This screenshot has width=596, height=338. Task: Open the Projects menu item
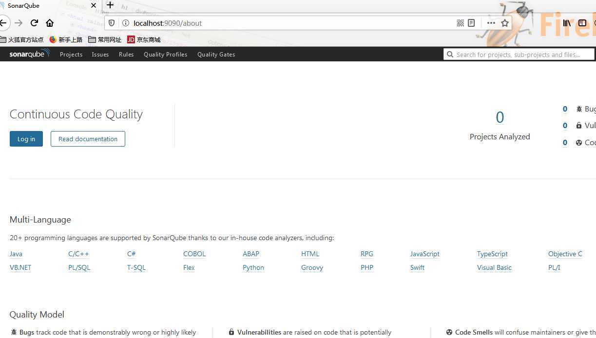coord(71,55)
